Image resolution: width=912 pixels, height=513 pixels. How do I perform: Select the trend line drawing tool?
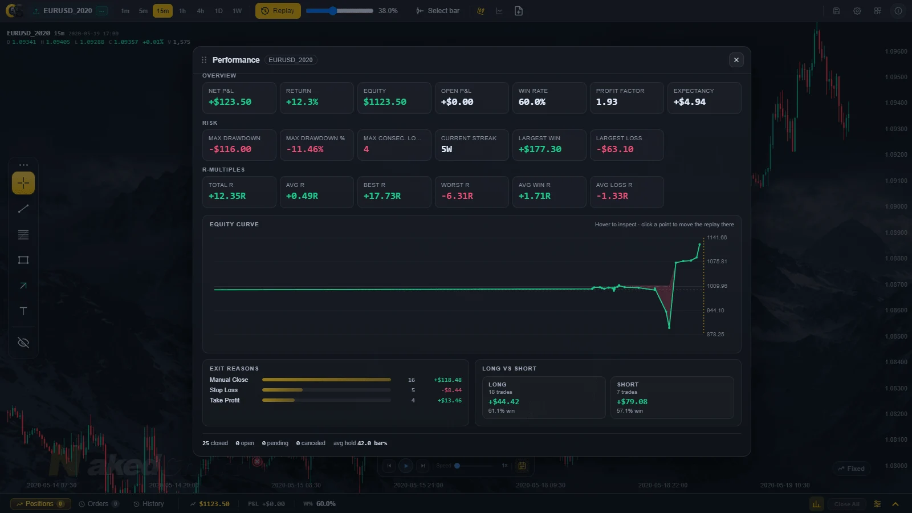23,209
